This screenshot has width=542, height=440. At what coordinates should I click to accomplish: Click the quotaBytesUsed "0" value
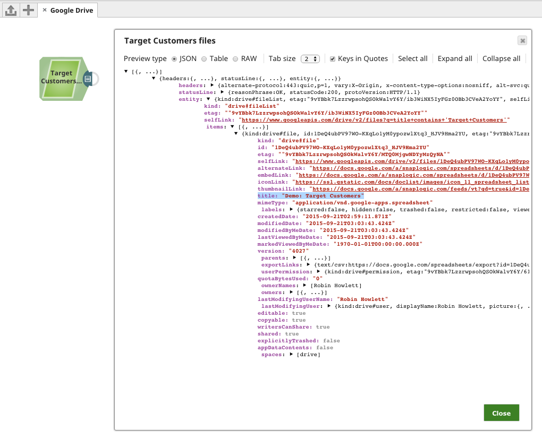318,279
